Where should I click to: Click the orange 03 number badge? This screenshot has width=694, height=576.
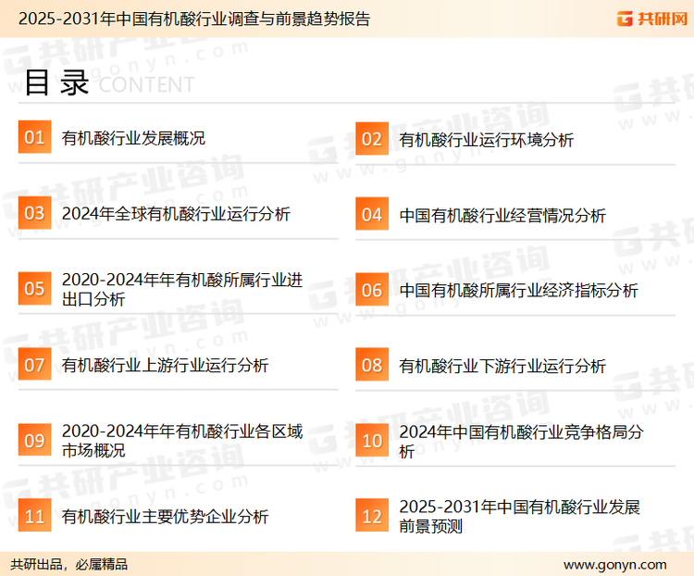(x=34, y=213)
